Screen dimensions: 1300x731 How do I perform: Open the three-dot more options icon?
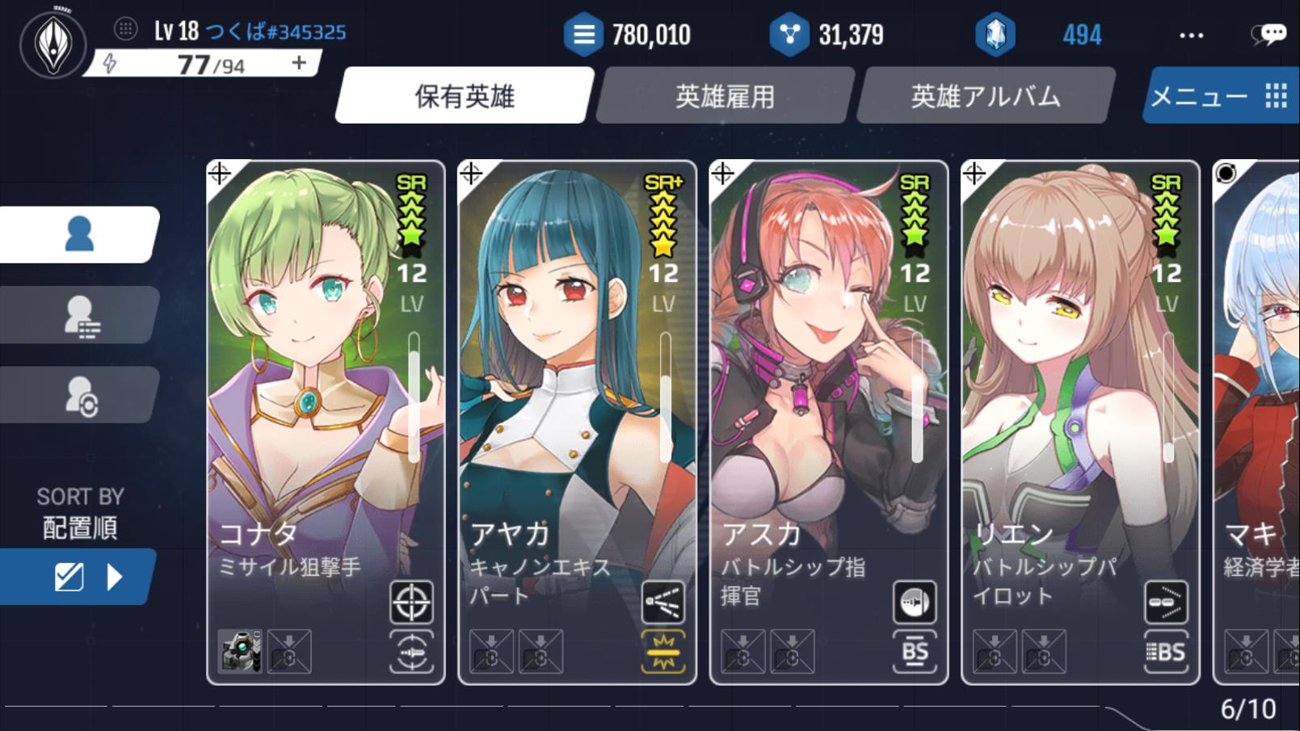1191,35
